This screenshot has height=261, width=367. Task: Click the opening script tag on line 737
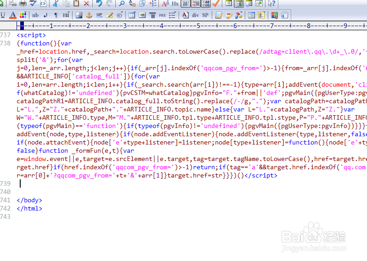click(31, 35)
